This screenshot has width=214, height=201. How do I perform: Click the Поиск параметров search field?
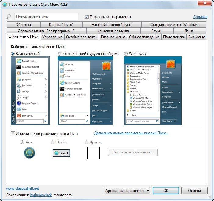[x=46, y=17]
